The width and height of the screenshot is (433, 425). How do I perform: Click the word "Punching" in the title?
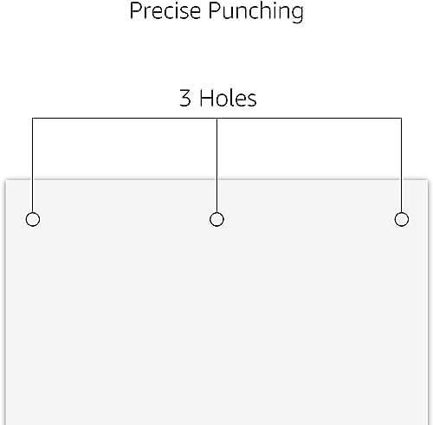255,11
